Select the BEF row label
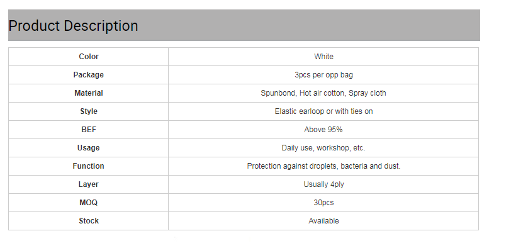The image size is (511, 248). tap(88, 130)
